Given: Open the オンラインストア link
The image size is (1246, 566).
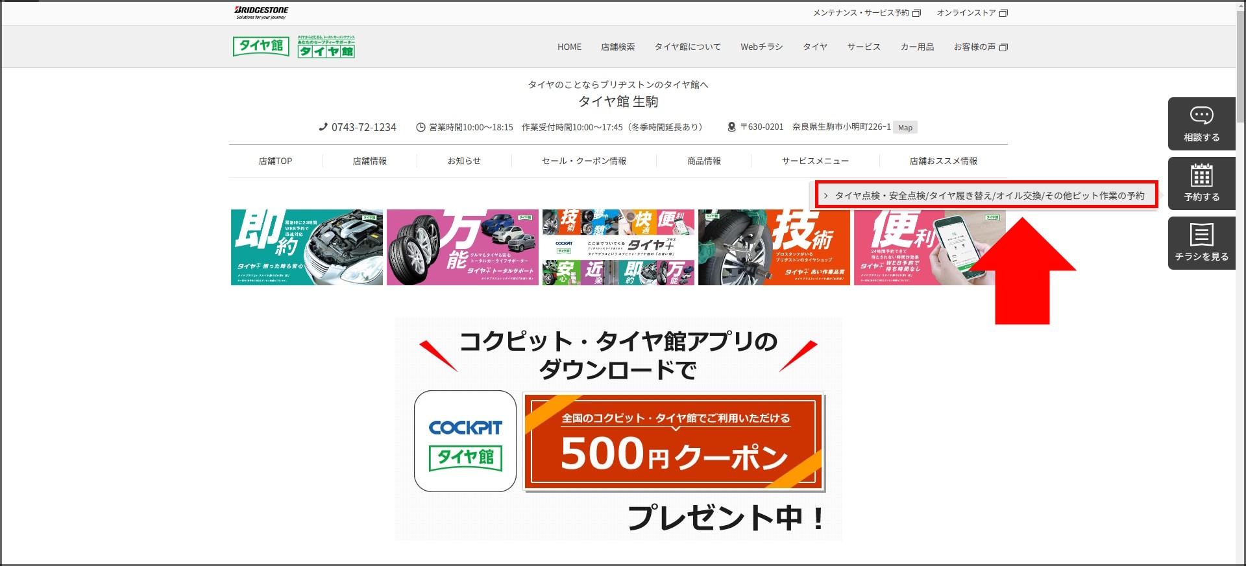Looking at the screenshot, I should point(971,13).
